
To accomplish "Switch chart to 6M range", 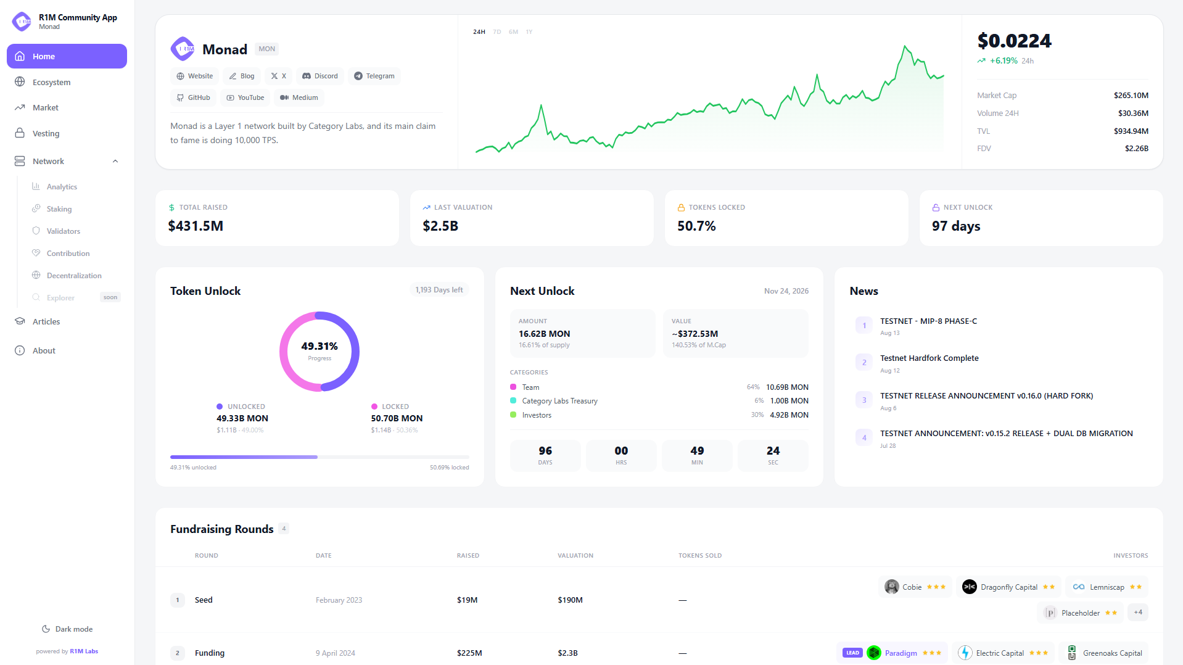I will [x=514, y=32].
